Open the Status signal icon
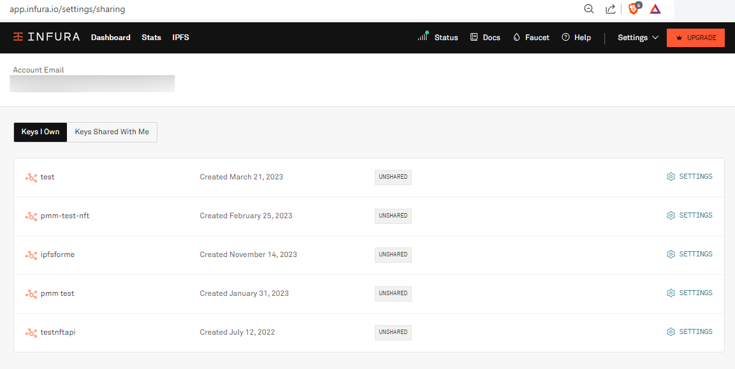This screenshot has height=369, width=735. pyautogui.click(x=423, y=37)
